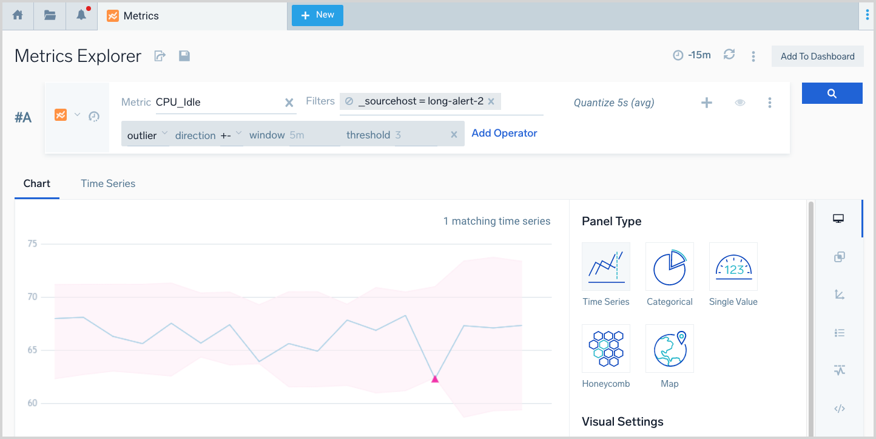This screenshot has height=439, width=876.
Task: Click the save disk icon
Action: click(x=184, y=56)
